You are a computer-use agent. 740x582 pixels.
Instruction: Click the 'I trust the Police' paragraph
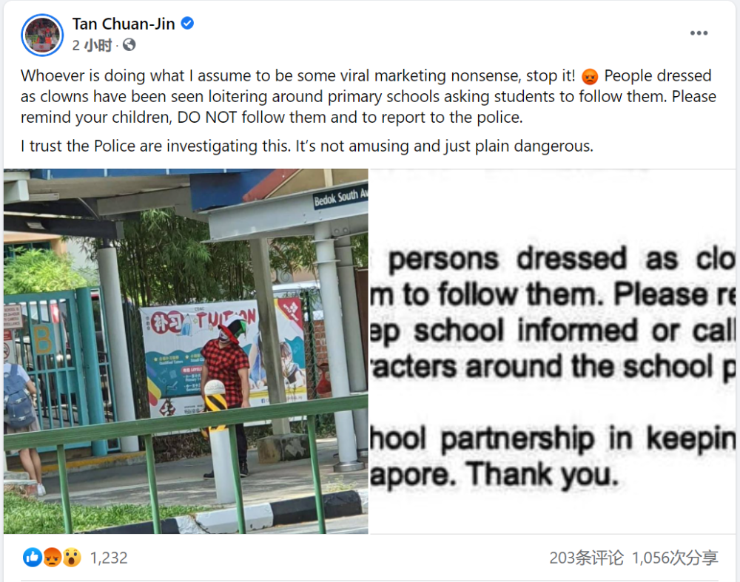307,146
